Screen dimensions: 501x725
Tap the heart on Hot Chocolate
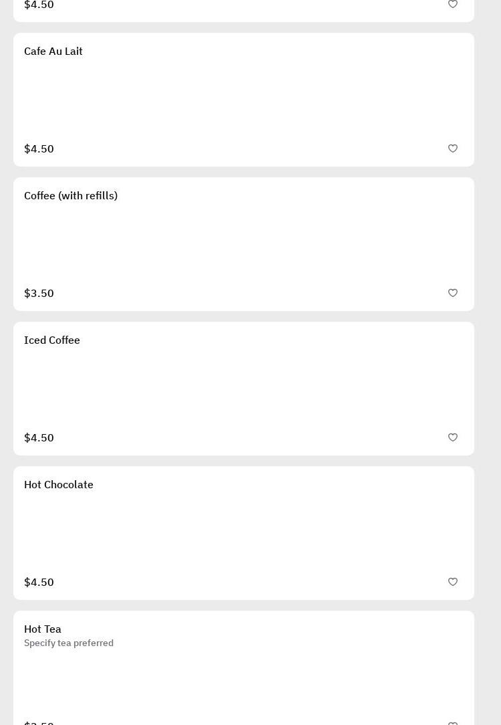(x=453, y=582)
